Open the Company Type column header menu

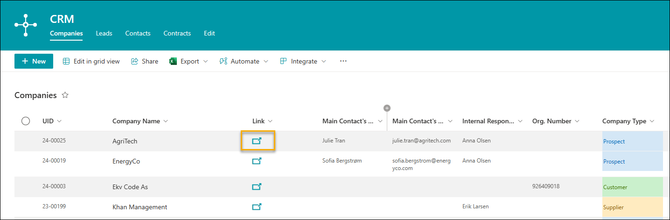(628, 121)
